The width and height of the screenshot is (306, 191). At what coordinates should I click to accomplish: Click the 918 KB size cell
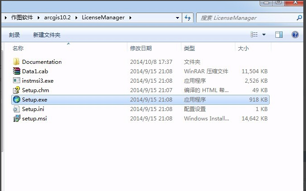[258, 100]
